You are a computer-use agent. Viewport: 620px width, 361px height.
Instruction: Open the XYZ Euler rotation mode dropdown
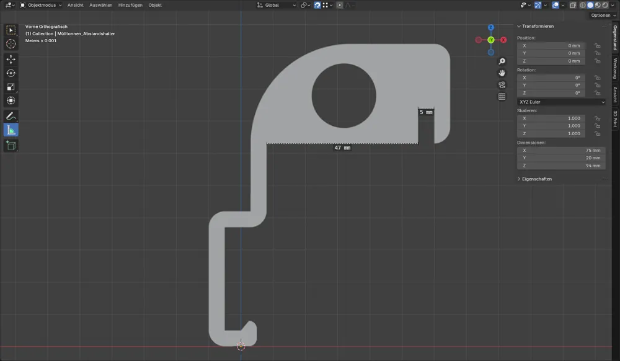(561, 102)
